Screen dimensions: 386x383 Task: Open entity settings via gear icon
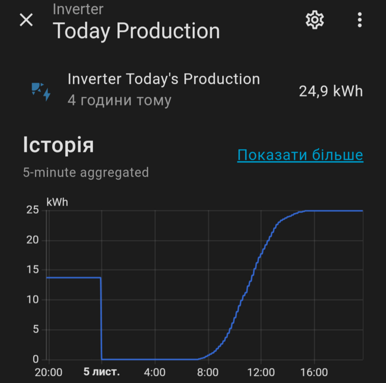tap(315, 20)
